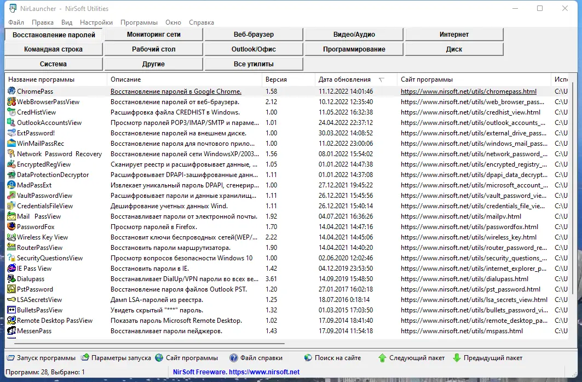Click the WebBrowserPassView icon
Image resolution: width=582 pixels, height=382 pixels.
pos(11,101)
